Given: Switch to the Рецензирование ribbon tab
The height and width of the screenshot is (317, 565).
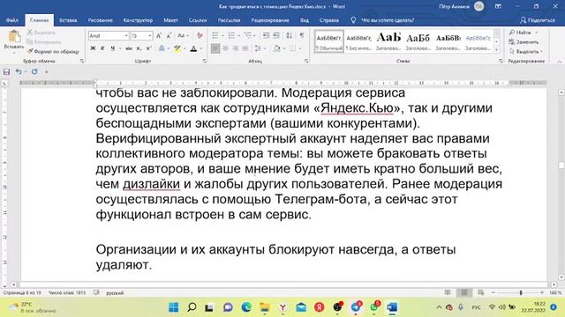Looking at the screenshot, I should tap(270, 20).
